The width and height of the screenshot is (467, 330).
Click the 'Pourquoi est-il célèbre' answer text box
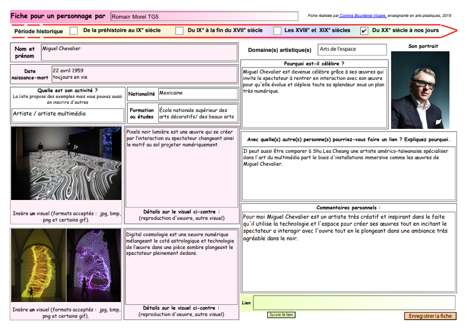pos(314,96)
